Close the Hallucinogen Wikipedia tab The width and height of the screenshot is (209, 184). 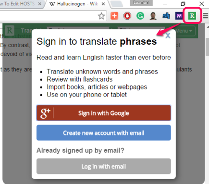click(x=103, y=4)
